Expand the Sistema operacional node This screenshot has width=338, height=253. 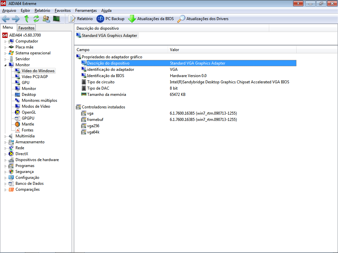[5, 53]
